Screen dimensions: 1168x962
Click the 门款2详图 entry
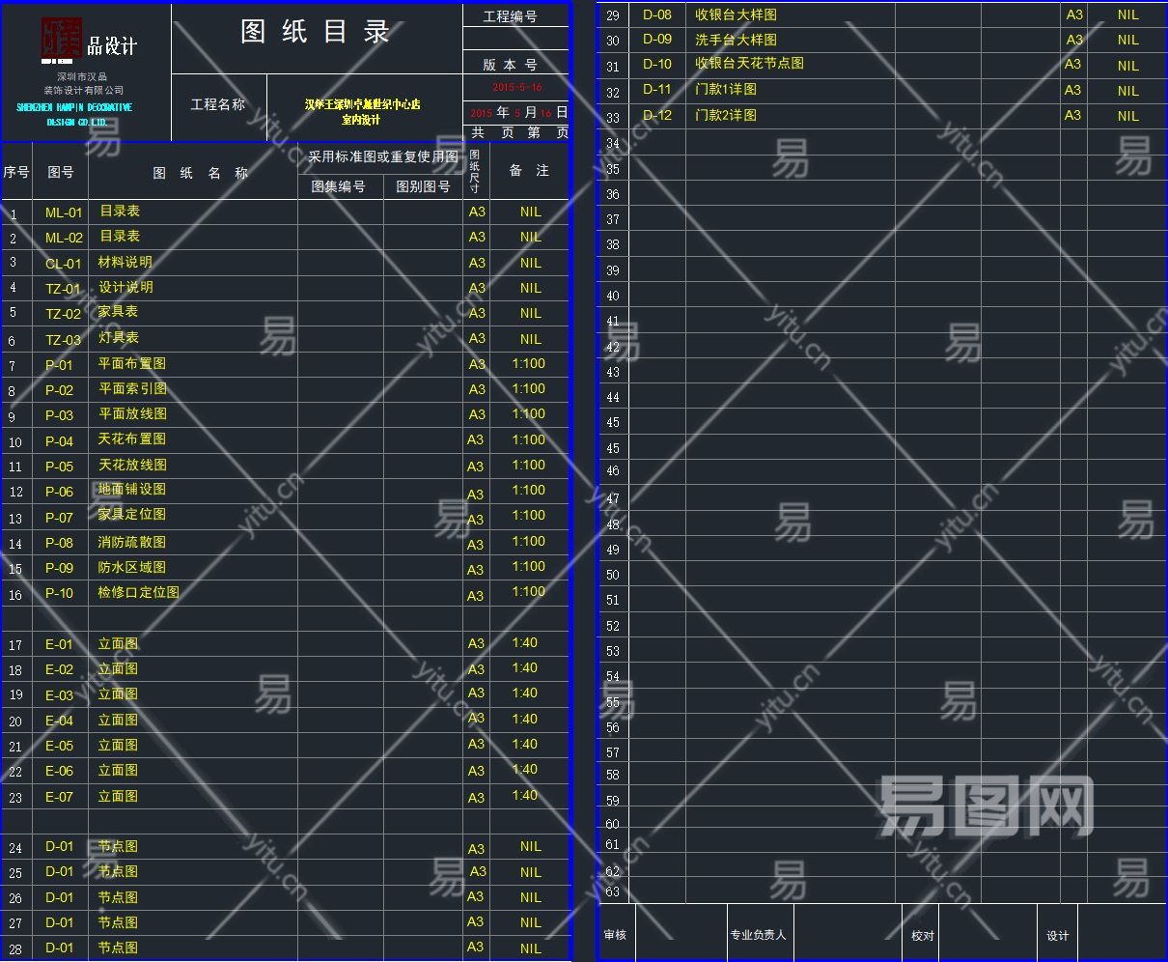[x=726, y=115]
